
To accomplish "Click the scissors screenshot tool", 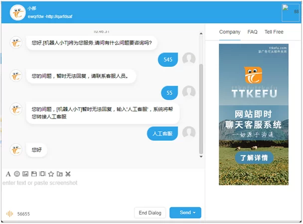I will coord(68,174).
